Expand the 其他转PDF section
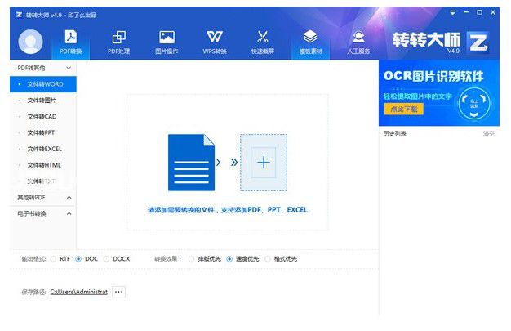 click(43, 198)
